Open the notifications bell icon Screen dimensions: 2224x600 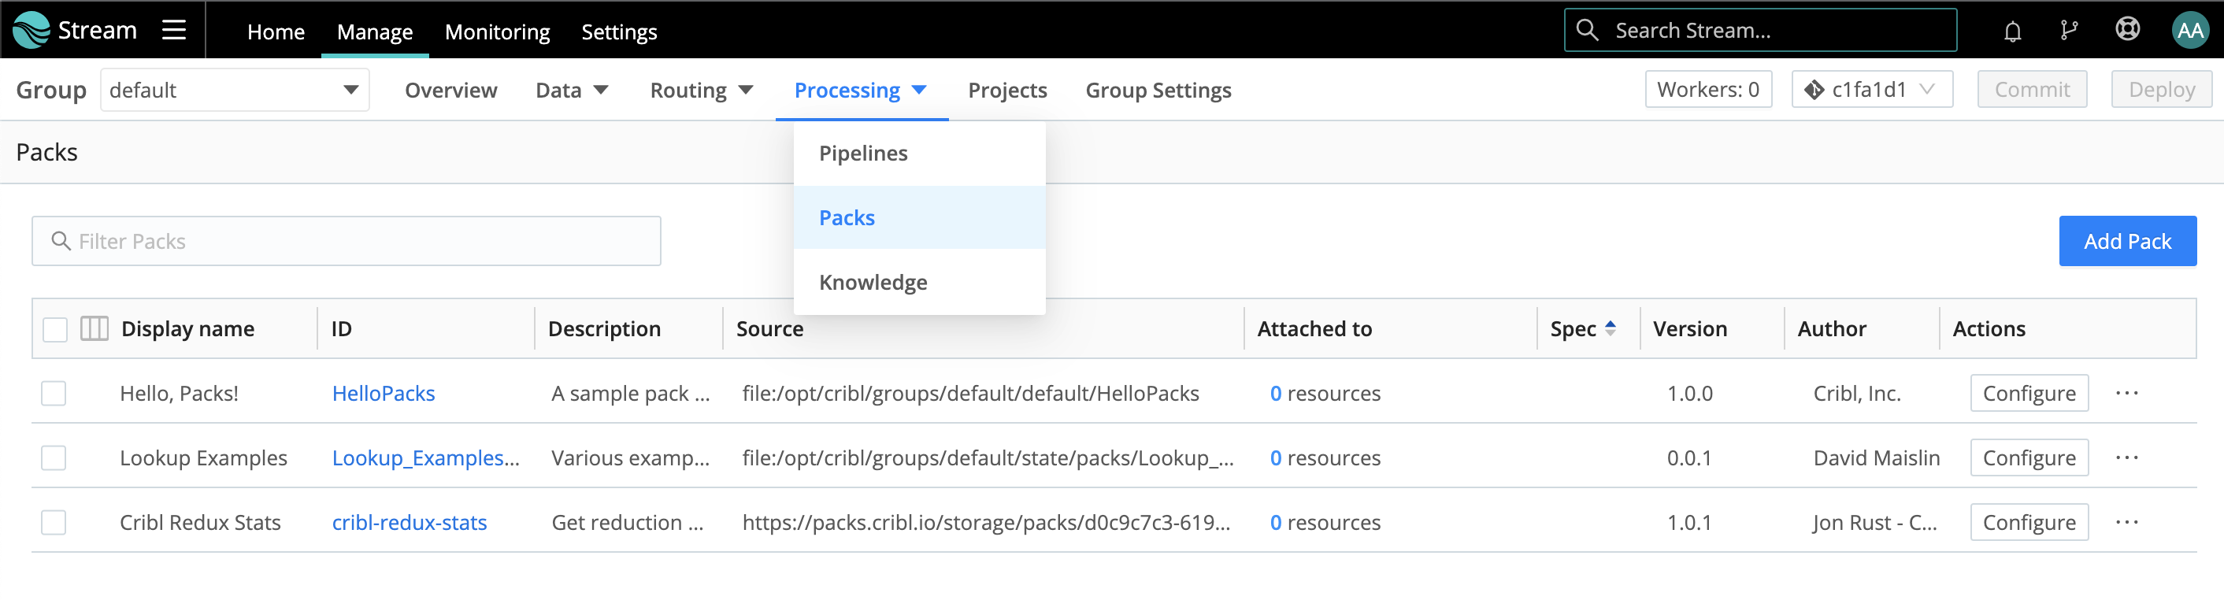2012,31
